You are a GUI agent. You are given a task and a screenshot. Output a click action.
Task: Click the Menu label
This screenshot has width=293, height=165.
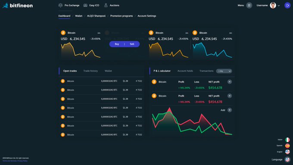click(241, 5)
